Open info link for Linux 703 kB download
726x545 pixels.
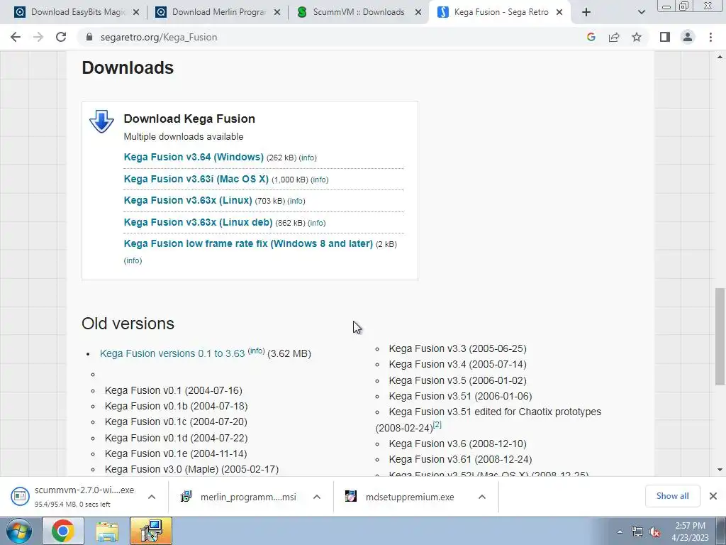click(296, 201)
